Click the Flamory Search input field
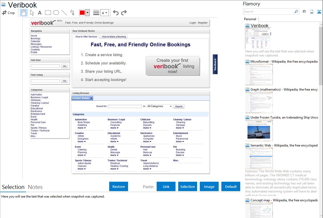 click(x=269, y=12)
